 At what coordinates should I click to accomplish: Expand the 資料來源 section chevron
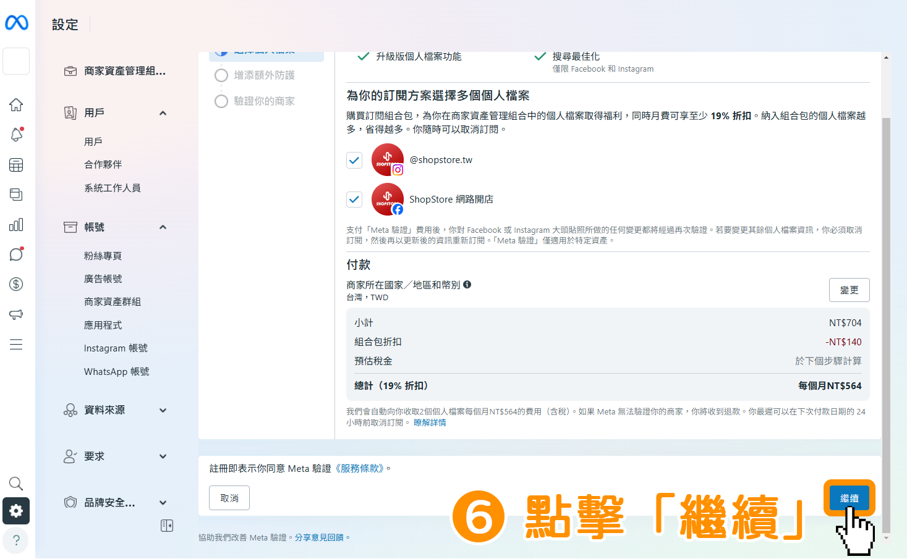(163, 410)
